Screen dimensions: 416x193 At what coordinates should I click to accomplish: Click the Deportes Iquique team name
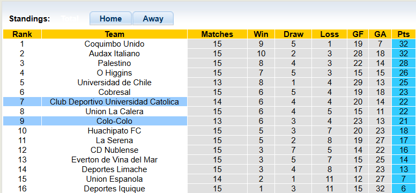tap(114, 189)
